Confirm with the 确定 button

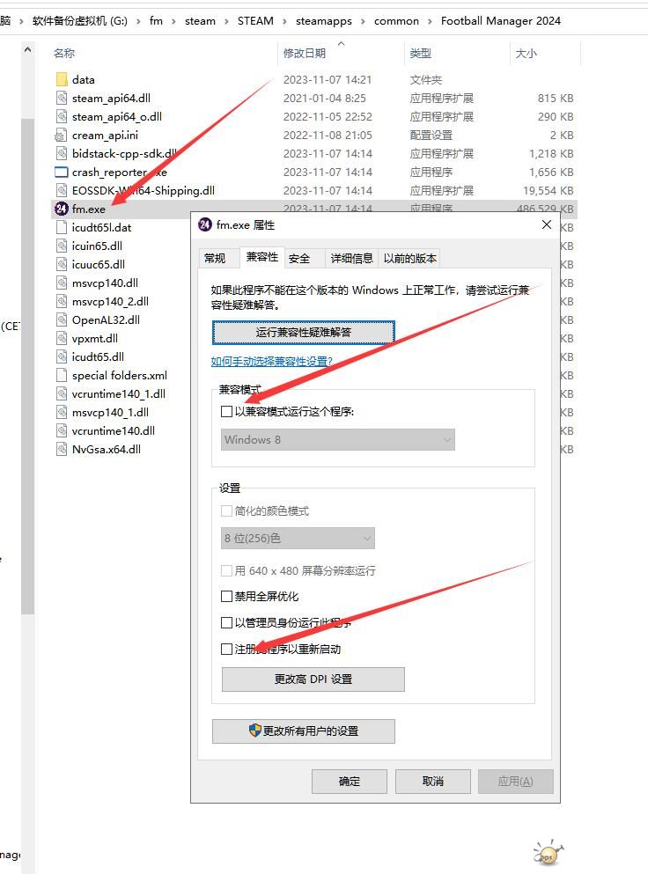click(350, 782)
